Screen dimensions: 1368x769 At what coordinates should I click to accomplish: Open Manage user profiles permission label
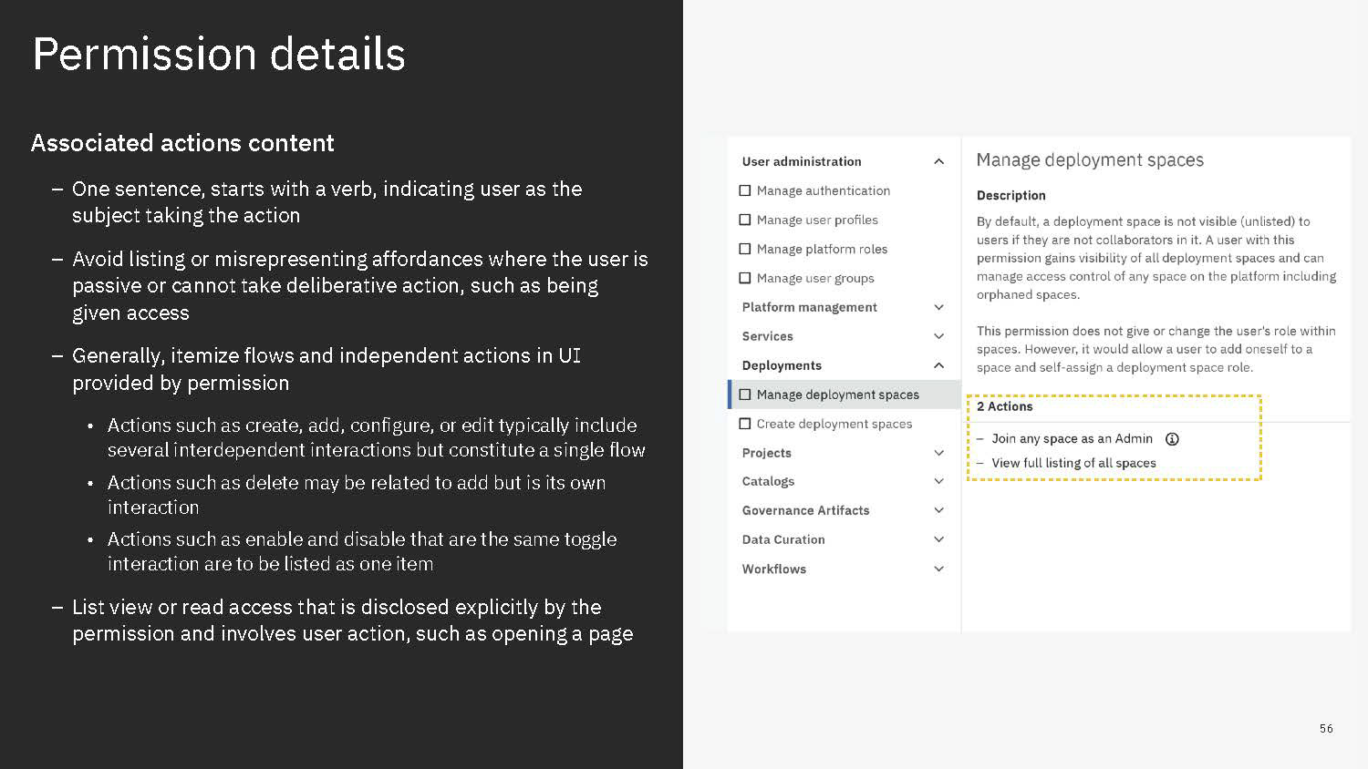(x=817, y=220)
